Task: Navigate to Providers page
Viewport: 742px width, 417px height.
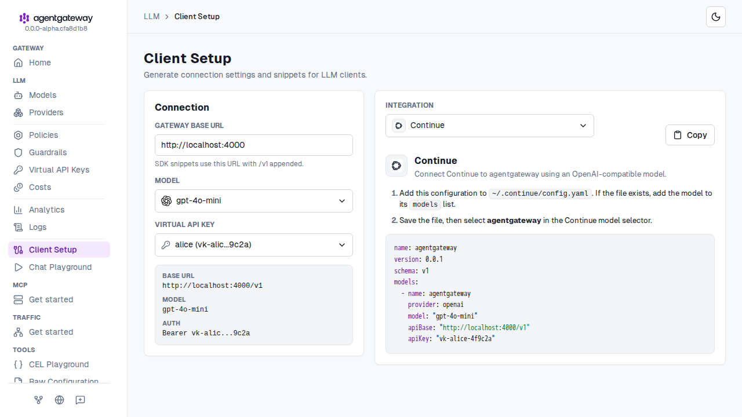Action: (59, 112)
